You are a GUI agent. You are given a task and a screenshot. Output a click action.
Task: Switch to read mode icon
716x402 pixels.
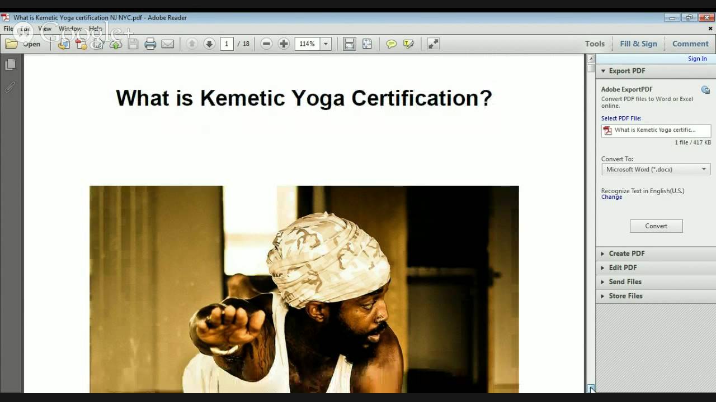pyautogui.click(x=434, y=44)
